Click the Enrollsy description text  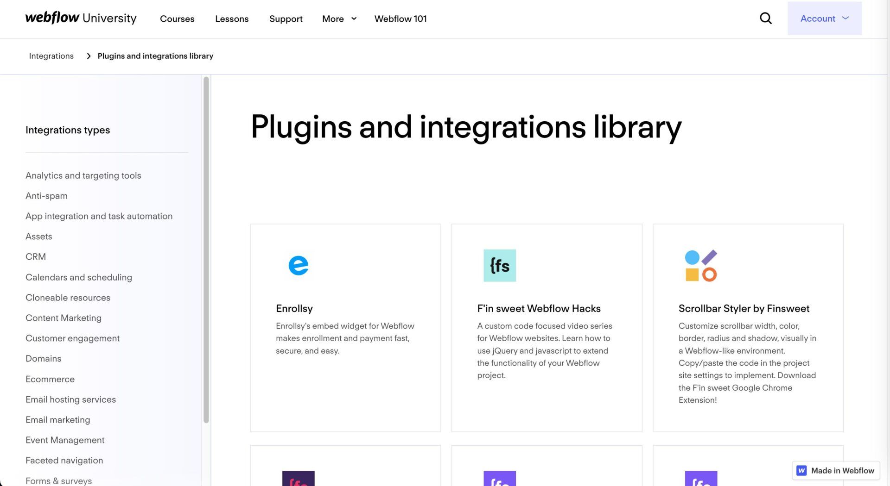345,338
